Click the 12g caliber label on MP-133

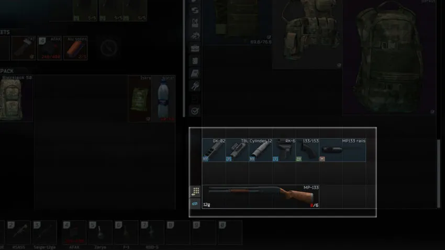click(207, 204)
